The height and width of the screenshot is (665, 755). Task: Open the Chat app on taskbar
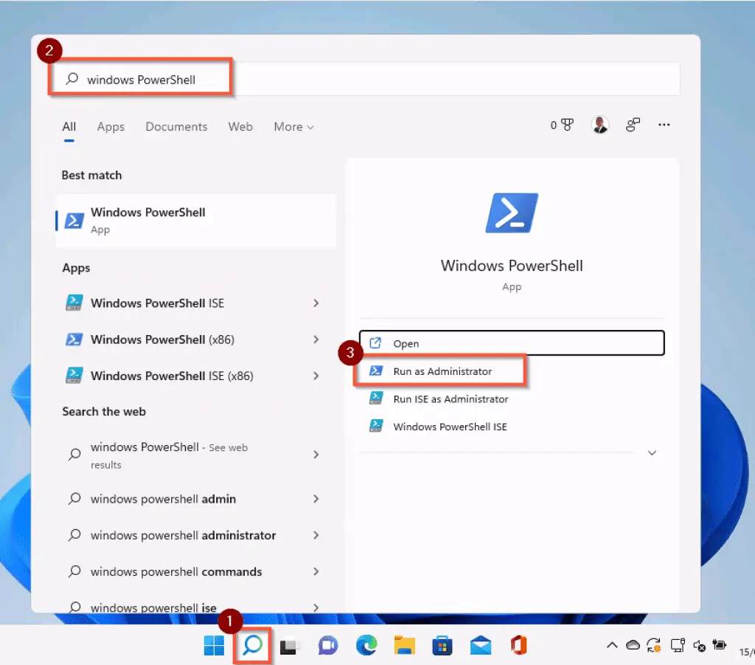(x=328, y=646)
